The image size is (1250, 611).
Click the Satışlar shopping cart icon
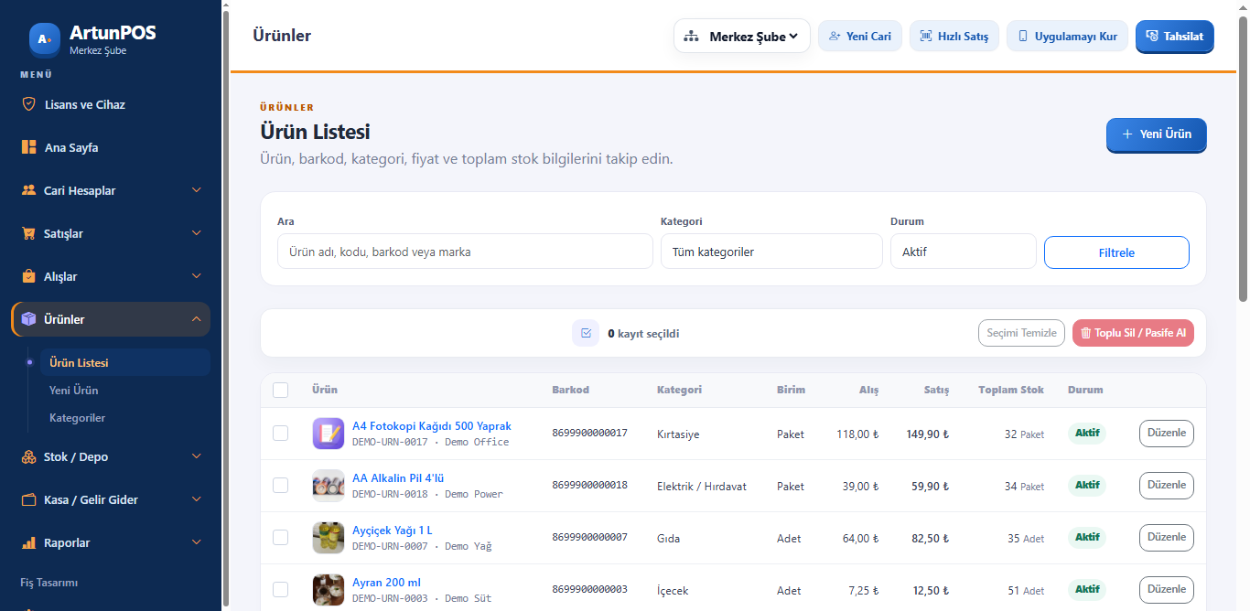click(28, 233)
